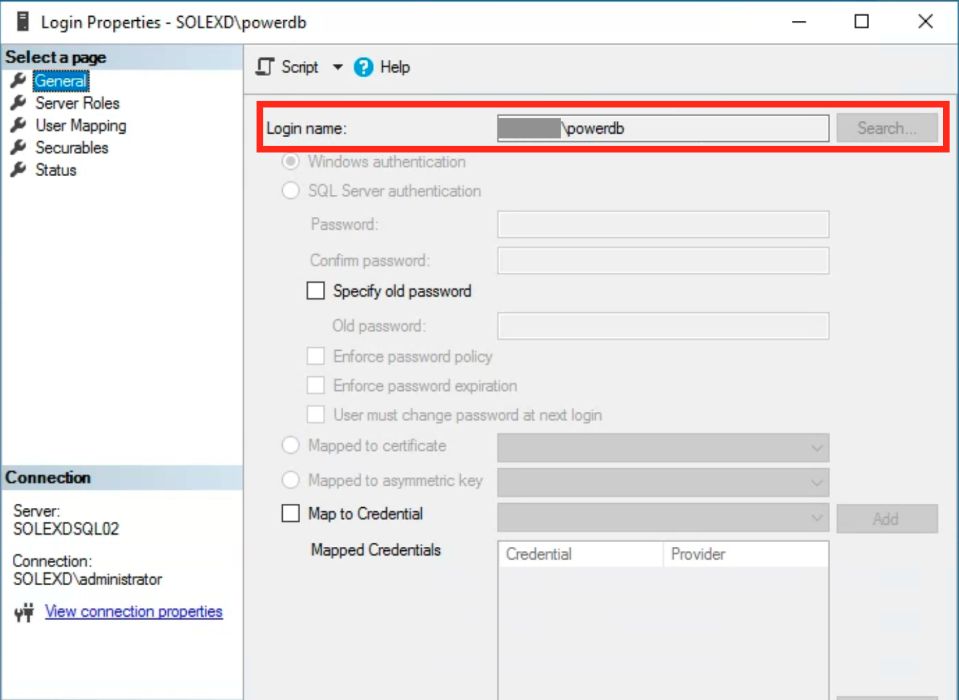The width and height of the screenshot is (959, 700).
Task: Open the Mapped to certificate dropdown
Action: tap(816, 447)
